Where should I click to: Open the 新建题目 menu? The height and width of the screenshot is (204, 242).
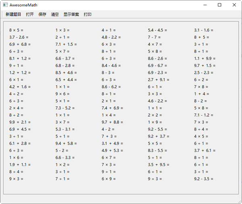point(13,15)
